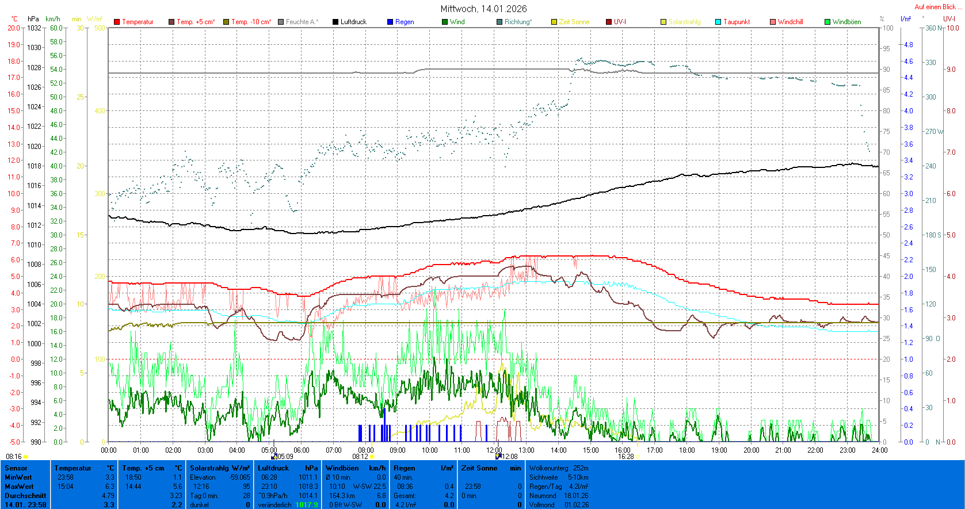
Task: Click the Zeit Sonne legend label
Action: point(574,22)
